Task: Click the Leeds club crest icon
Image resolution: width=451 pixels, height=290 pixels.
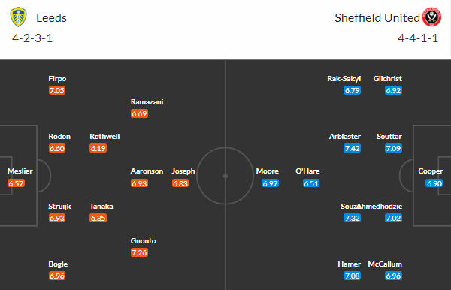Action: pyautogui.click(x=18, y=17)
